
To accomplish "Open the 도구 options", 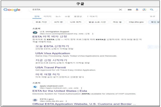I will [152, 16].
